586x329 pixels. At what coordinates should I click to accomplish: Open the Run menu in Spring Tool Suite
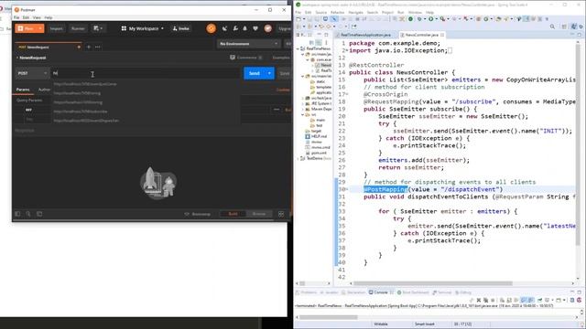(x=401, y=12)
